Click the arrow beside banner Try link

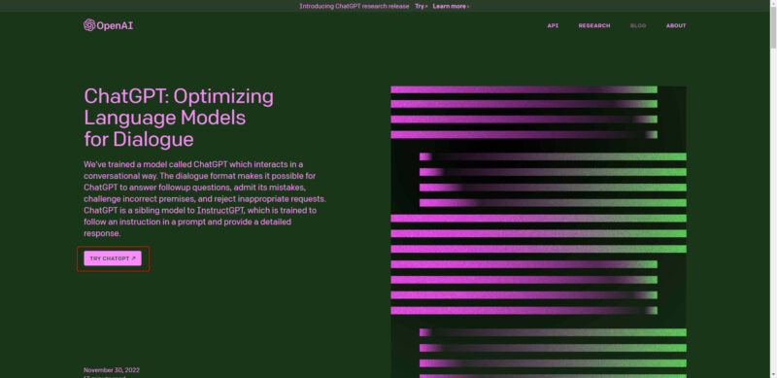426,7
